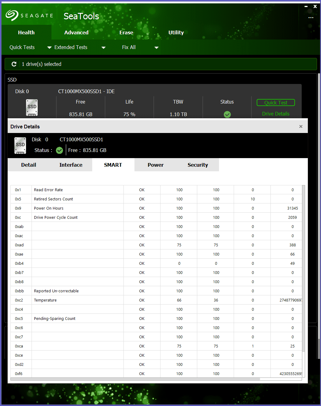Select 'Drive Power Cycle Count' row
Screen dimensions: 321x406
pos(156,217)
